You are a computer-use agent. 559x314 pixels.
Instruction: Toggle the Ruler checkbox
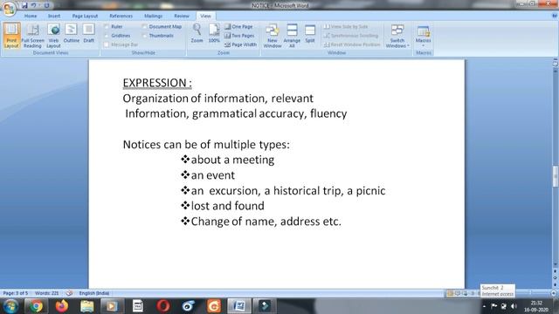107,27
